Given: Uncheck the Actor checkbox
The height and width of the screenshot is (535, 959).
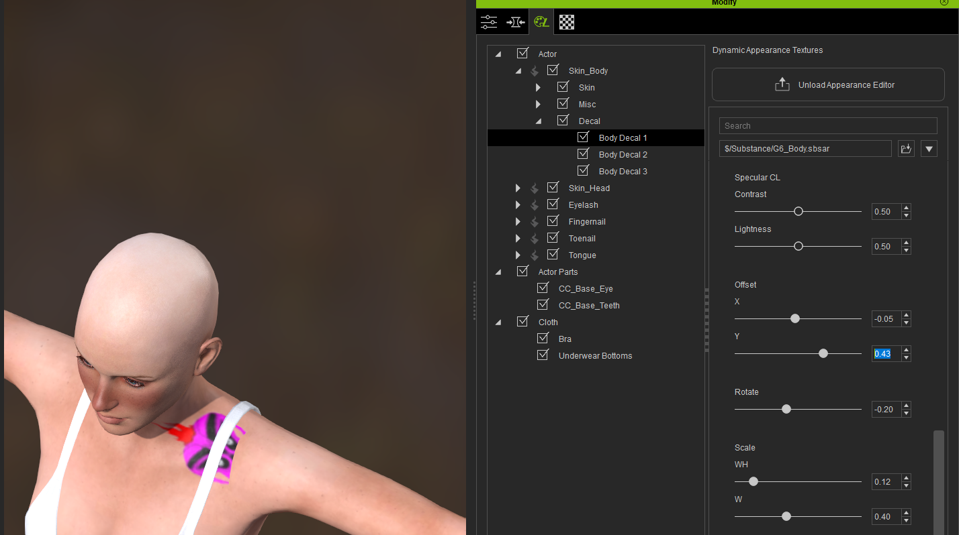Looking at the screenshot, I should 522,53.
